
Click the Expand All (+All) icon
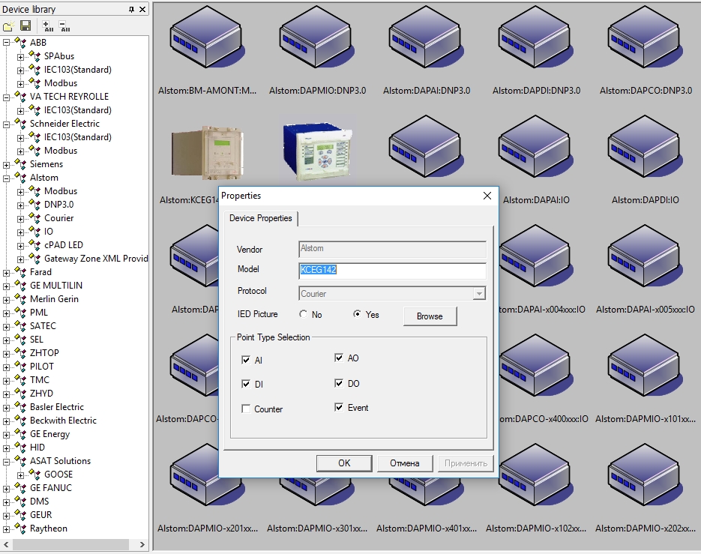point(48,26)
